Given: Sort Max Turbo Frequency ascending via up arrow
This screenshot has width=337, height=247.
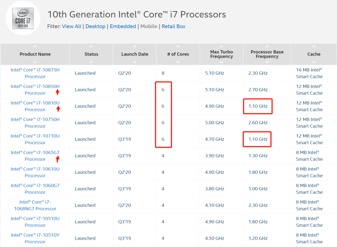Looking at the screenshot, I should click(x=221, y=46).
